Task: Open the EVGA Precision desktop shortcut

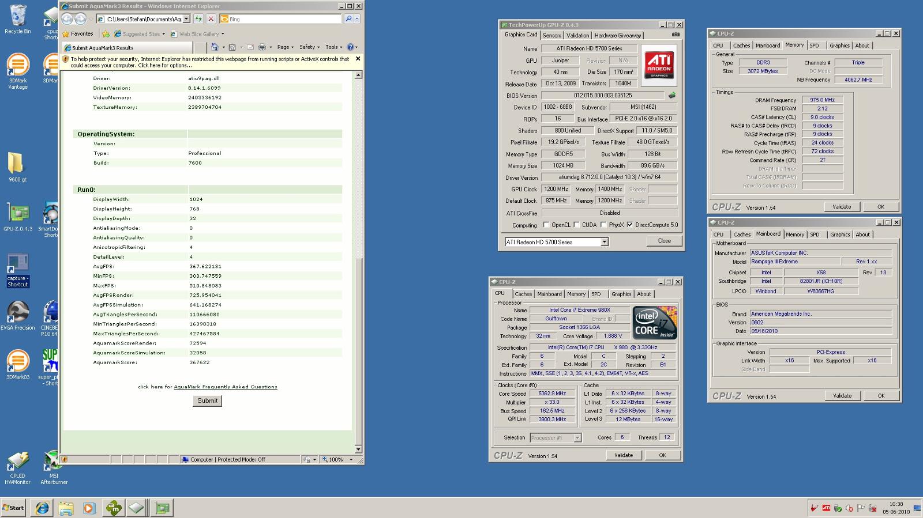Action: tap(17, 316)
